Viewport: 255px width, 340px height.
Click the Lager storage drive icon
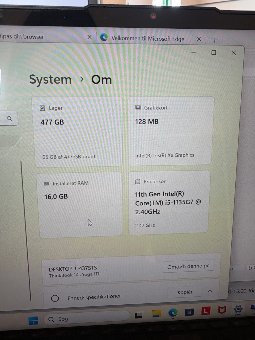click(x=42, y=108)
